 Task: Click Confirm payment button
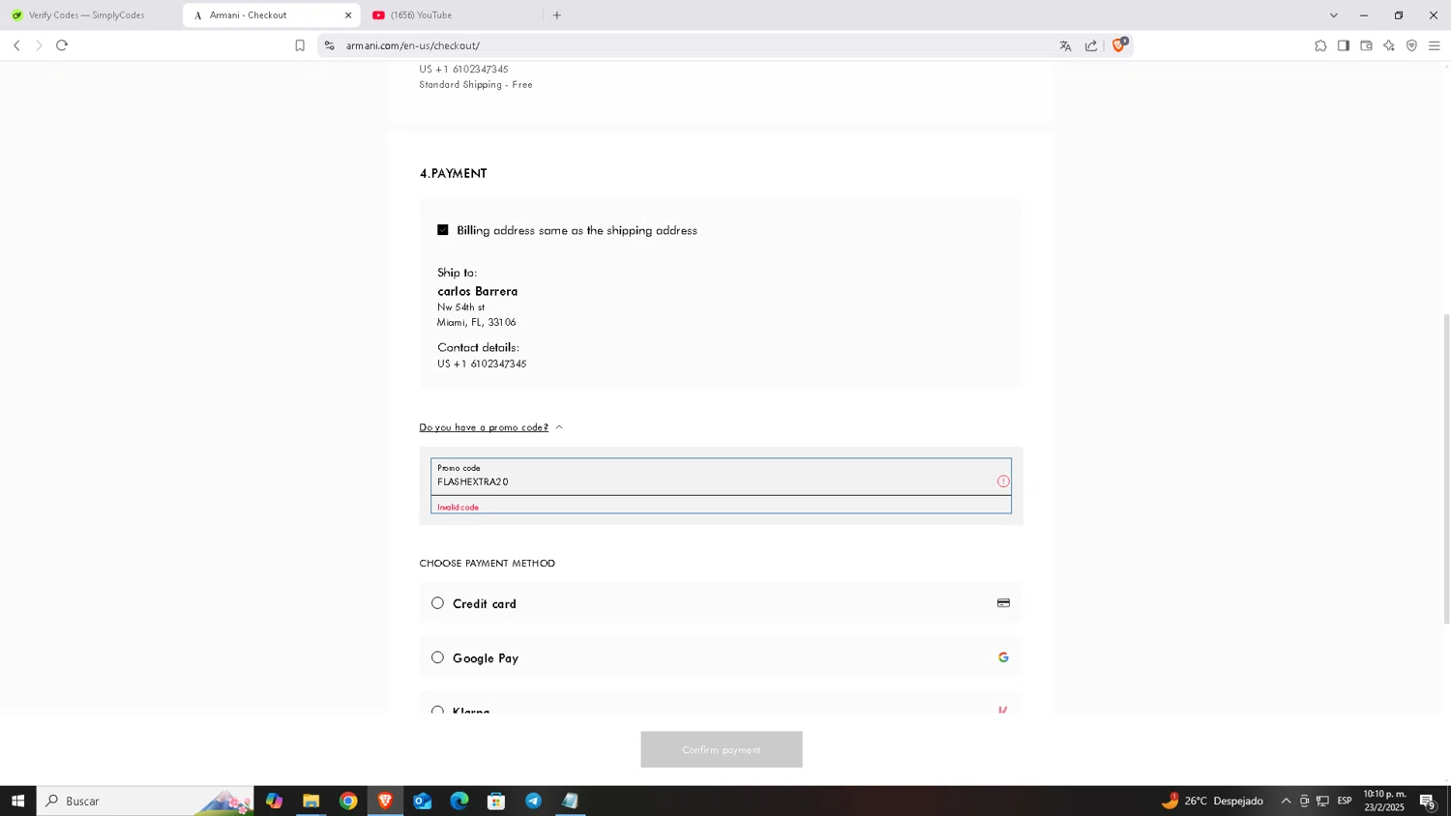(x=722, y=749)
